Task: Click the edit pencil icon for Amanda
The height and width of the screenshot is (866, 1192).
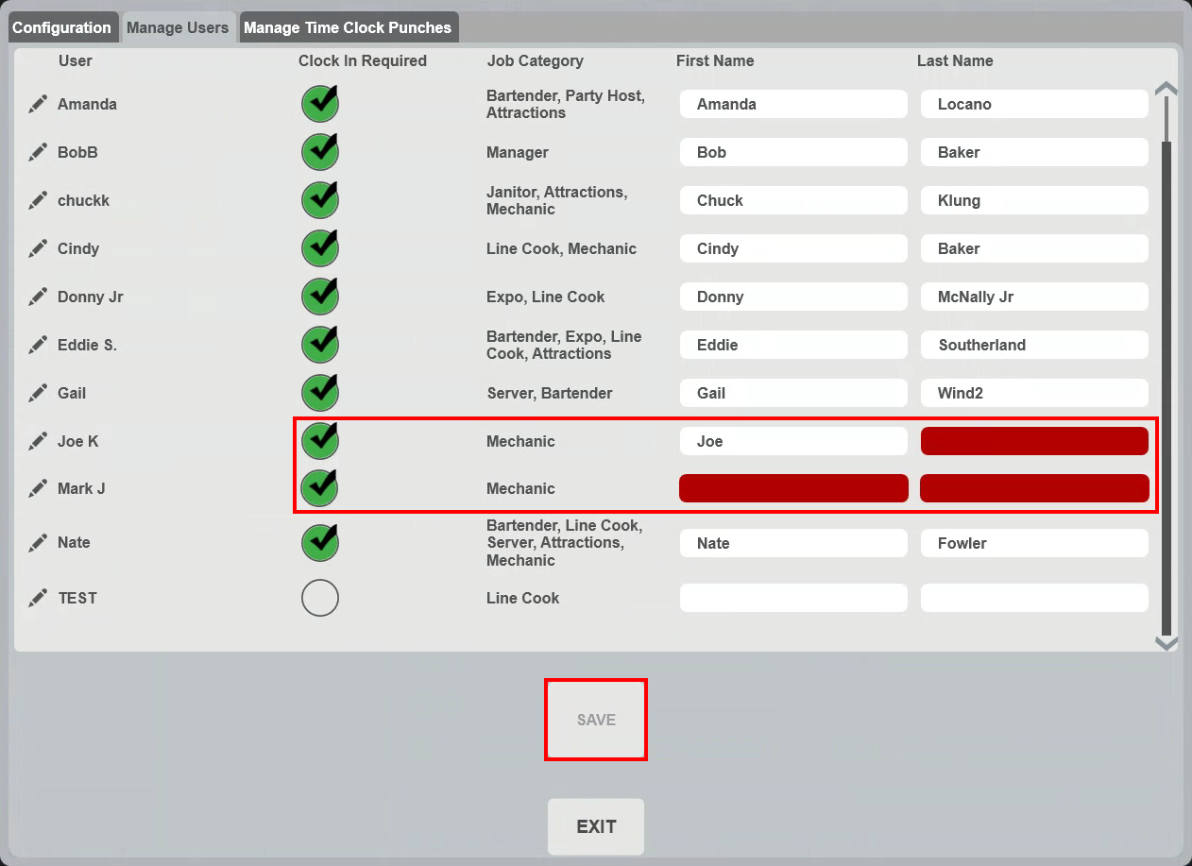Action: pyautogui.click(x=38, y=104)
